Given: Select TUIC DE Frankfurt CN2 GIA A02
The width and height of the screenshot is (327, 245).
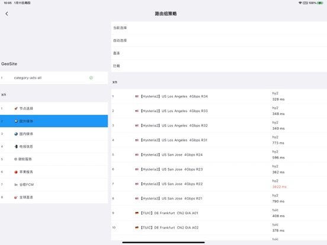Looking at the screenshot, I should 219,227.
